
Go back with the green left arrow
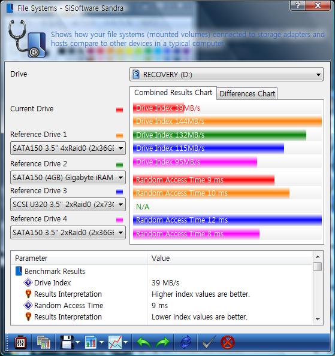point(144,342)
